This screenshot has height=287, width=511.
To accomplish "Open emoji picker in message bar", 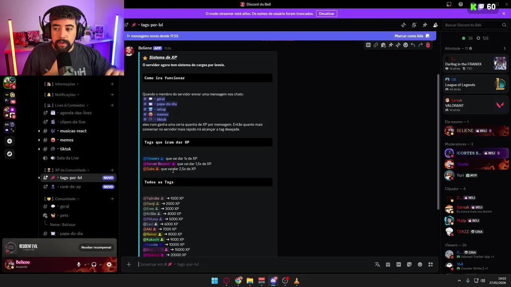I will (420, 264).
